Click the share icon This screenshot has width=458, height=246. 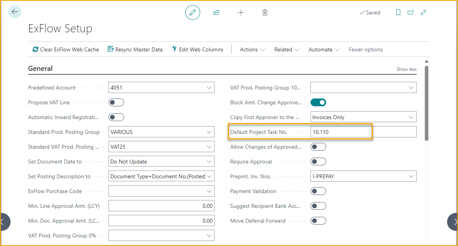tap(217, 12)
